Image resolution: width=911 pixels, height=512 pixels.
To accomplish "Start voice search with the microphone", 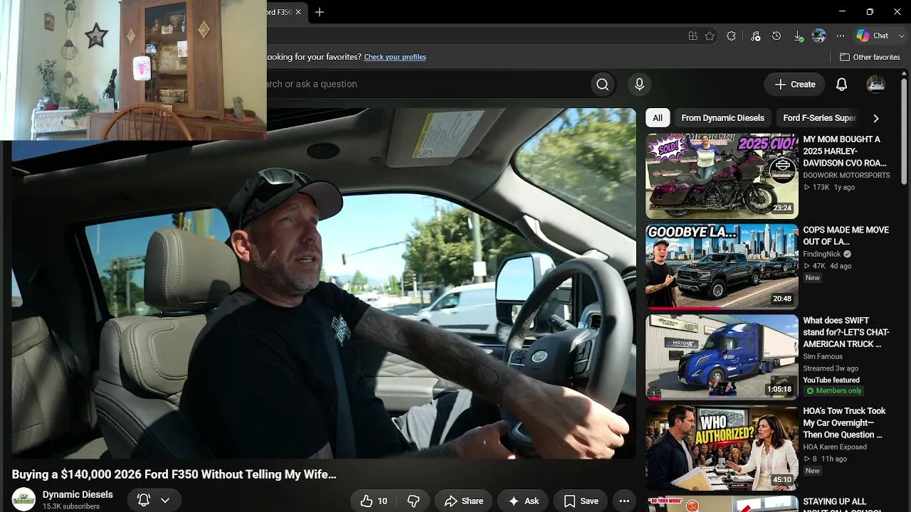I will 639,84.
